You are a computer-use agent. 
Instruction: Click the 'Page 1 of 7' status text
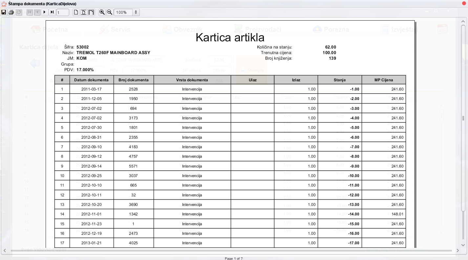coord(234,258)
